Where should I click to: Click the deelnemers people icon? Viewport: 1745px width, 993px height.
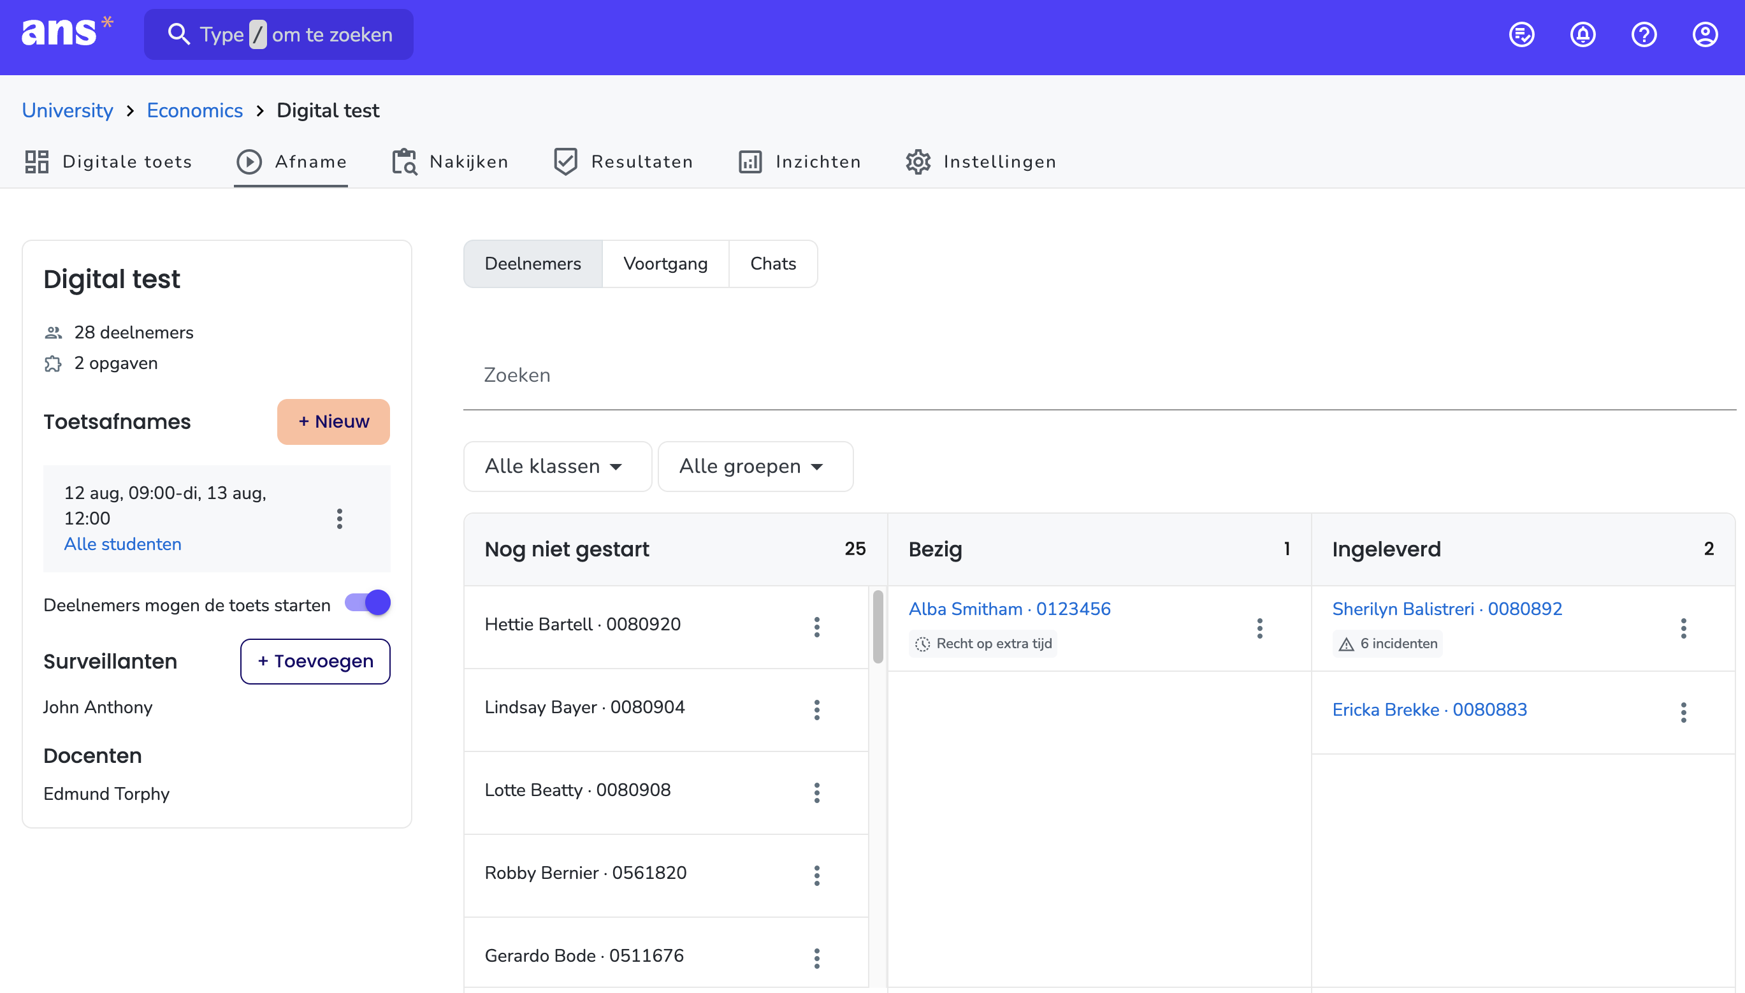(x=53, y=333)
